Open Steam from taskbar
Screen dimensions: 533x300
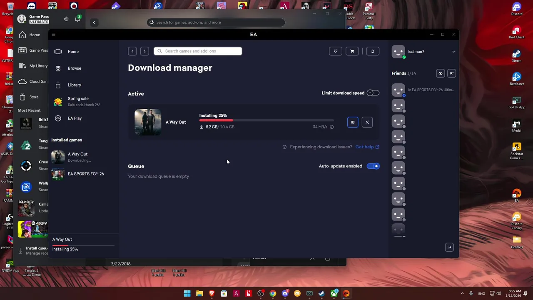point(321,293)
